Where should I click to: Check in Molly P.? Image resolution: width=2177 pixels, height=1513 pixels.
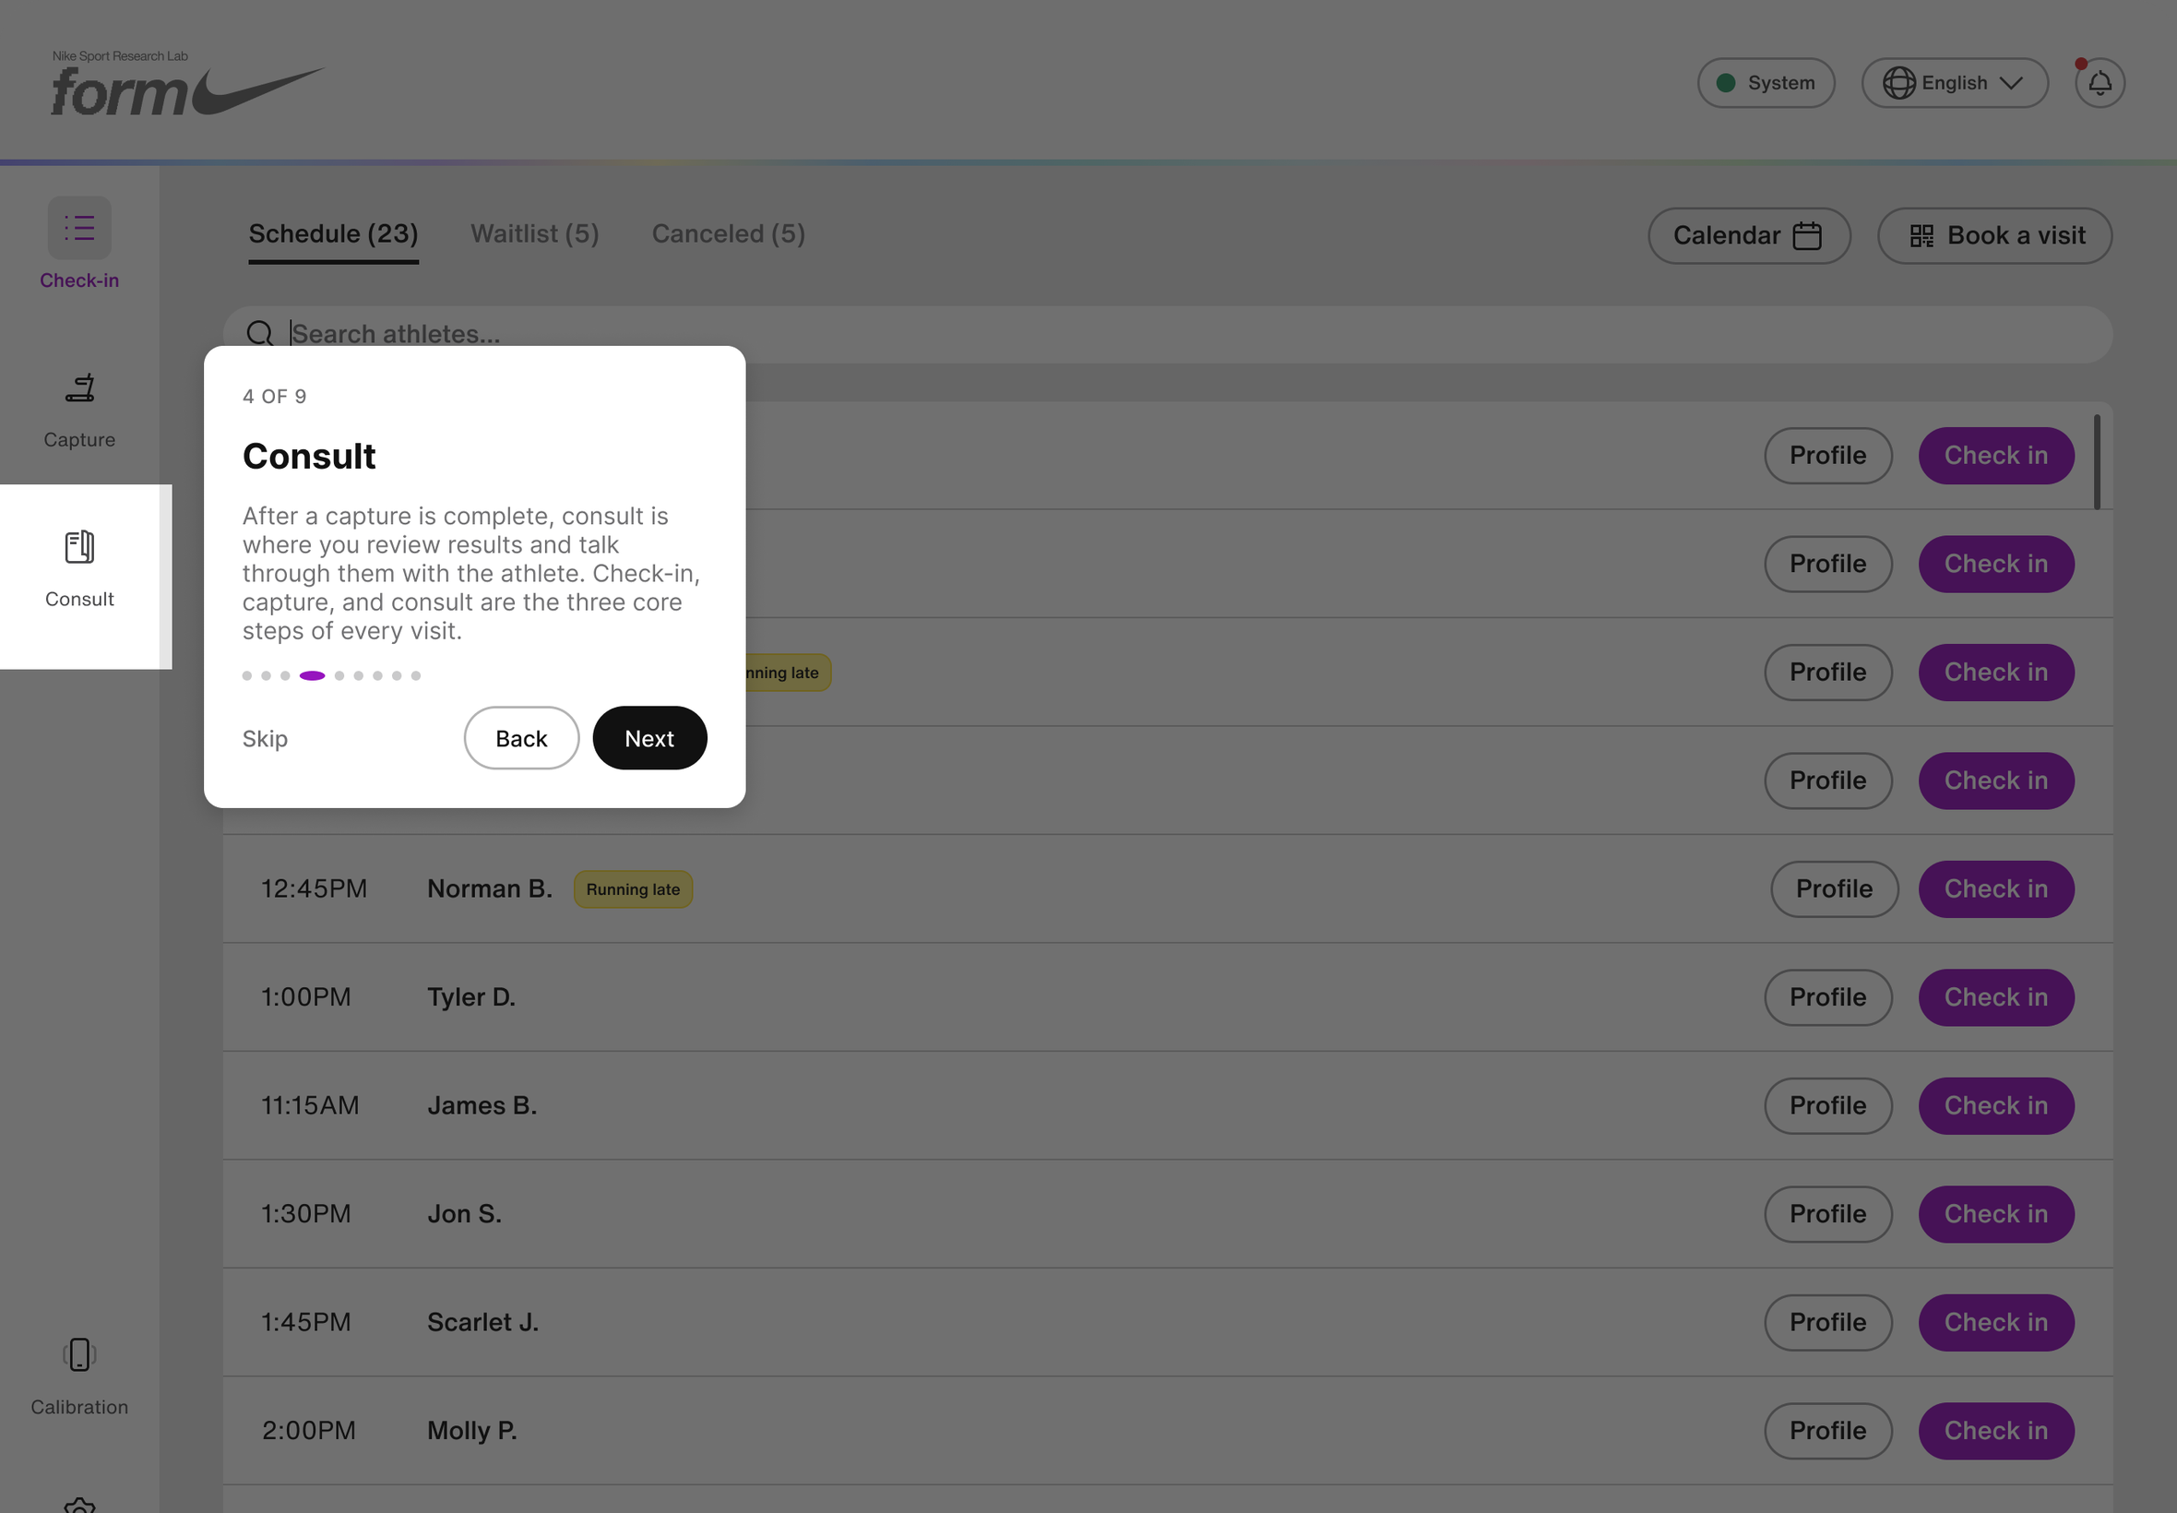(x=1996, y=1431)
